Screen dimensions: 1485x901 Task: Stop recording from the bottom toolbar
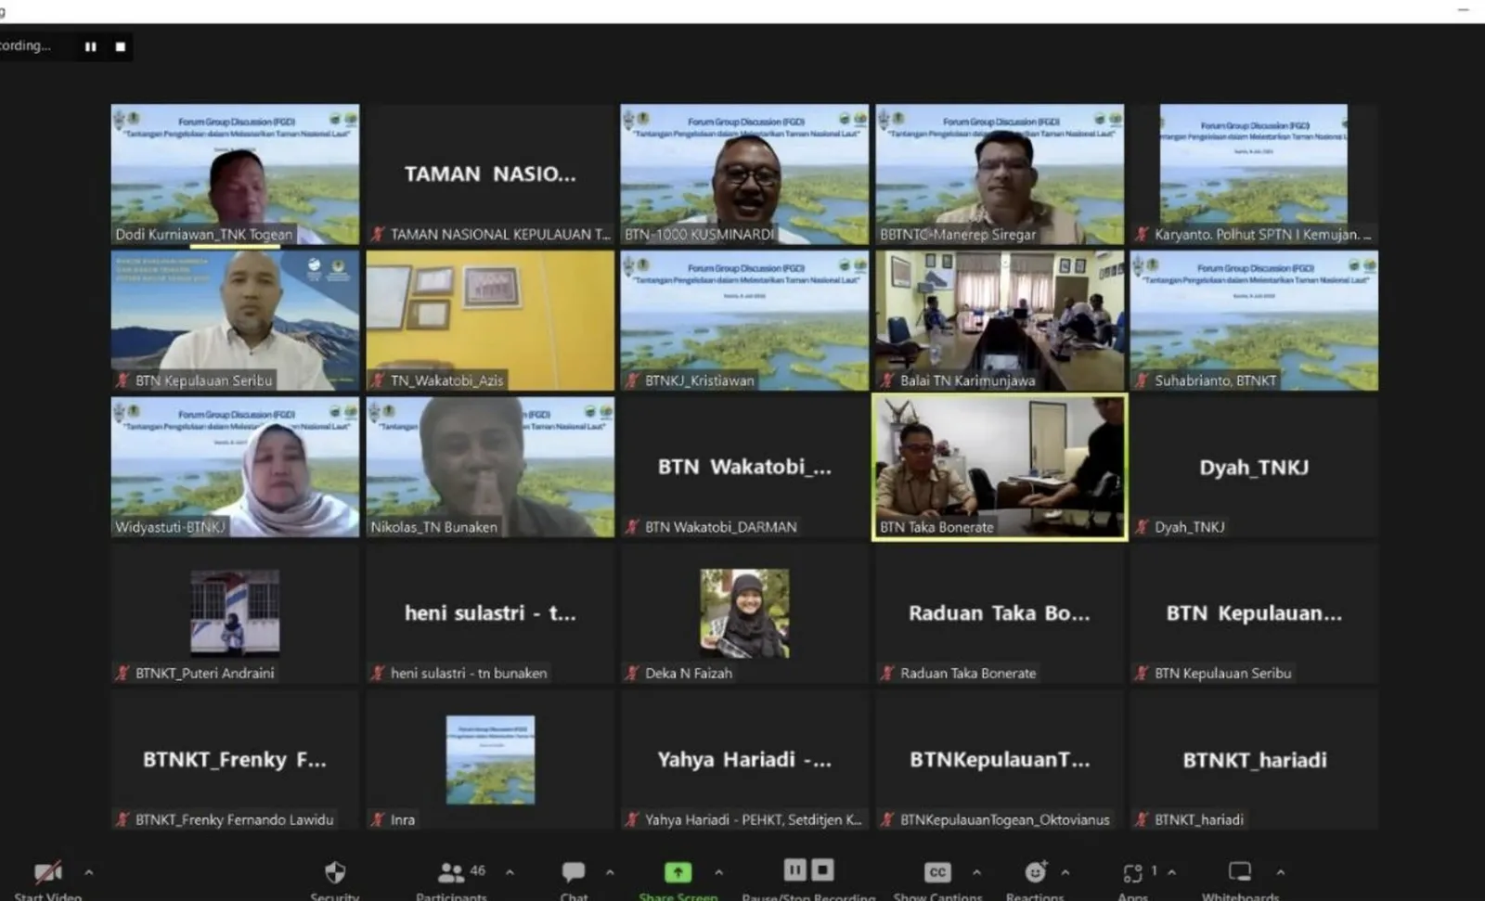pos(823,869)
